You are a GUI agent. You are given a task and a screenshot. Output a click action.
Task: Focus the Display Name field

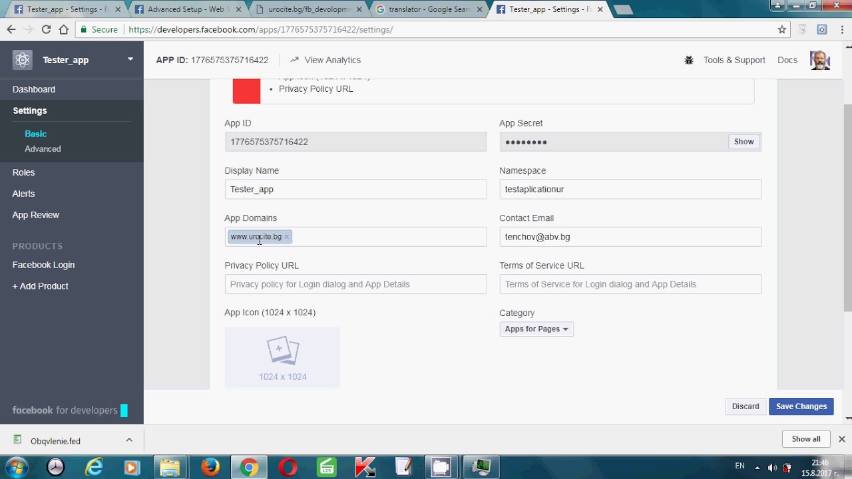click(355, 189)
